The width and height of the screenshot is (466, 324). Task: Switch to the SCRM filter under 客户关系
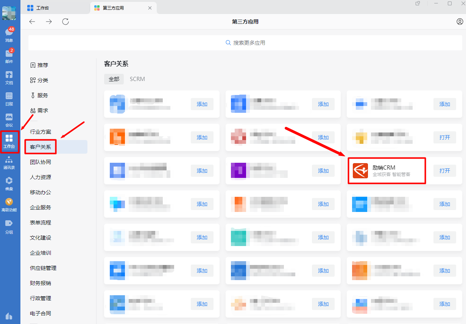coord(137,79)
